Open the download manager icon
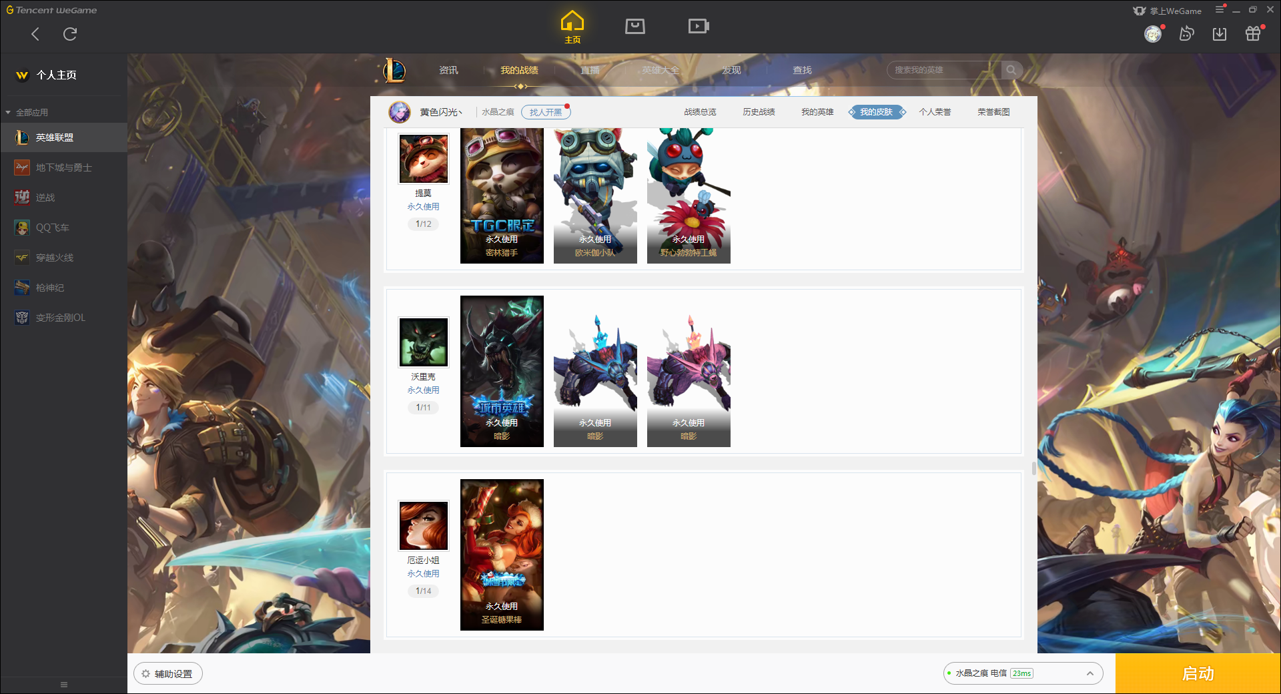 pyautogui.click(x=1220, y=34)
